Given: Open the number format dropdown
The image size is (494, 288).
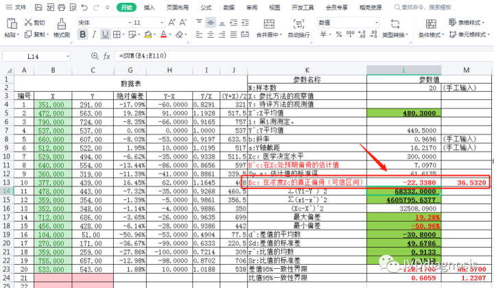Looking at the screenshot, I should click(x=377, y=23).
